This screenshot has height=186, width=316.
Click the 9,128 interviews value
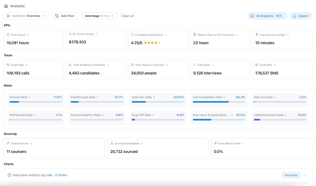pos(207,73)
